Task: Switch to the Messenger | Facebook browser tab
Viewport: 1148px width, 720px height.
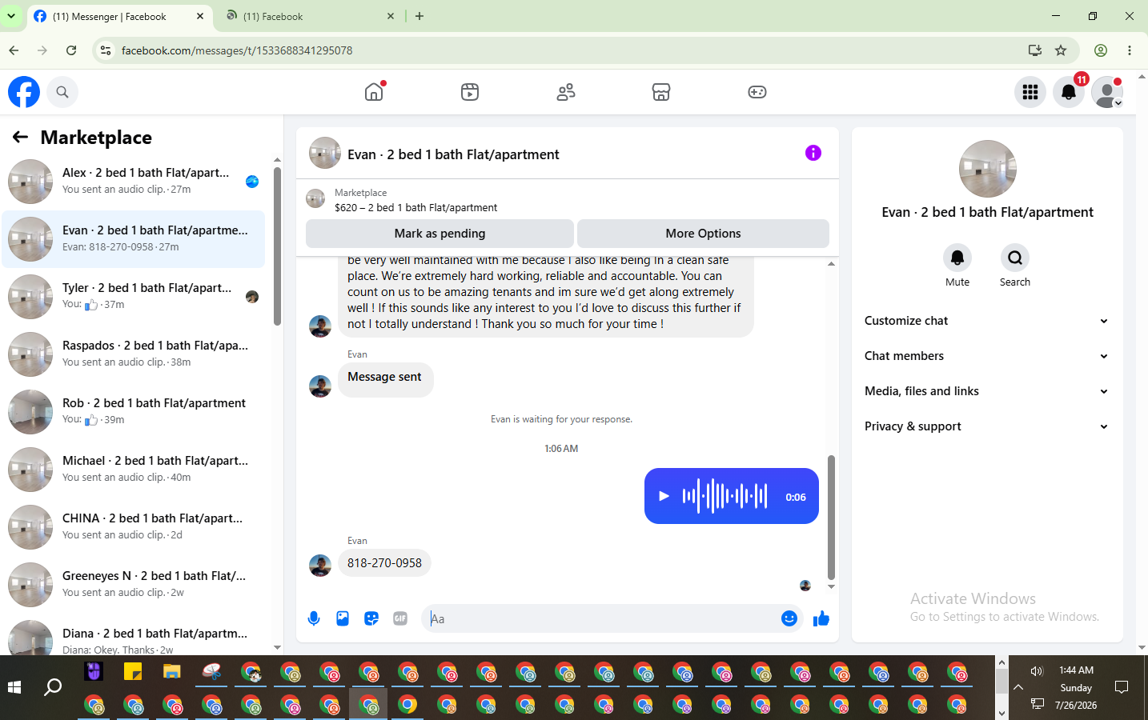Action: [x=119, y=16]
